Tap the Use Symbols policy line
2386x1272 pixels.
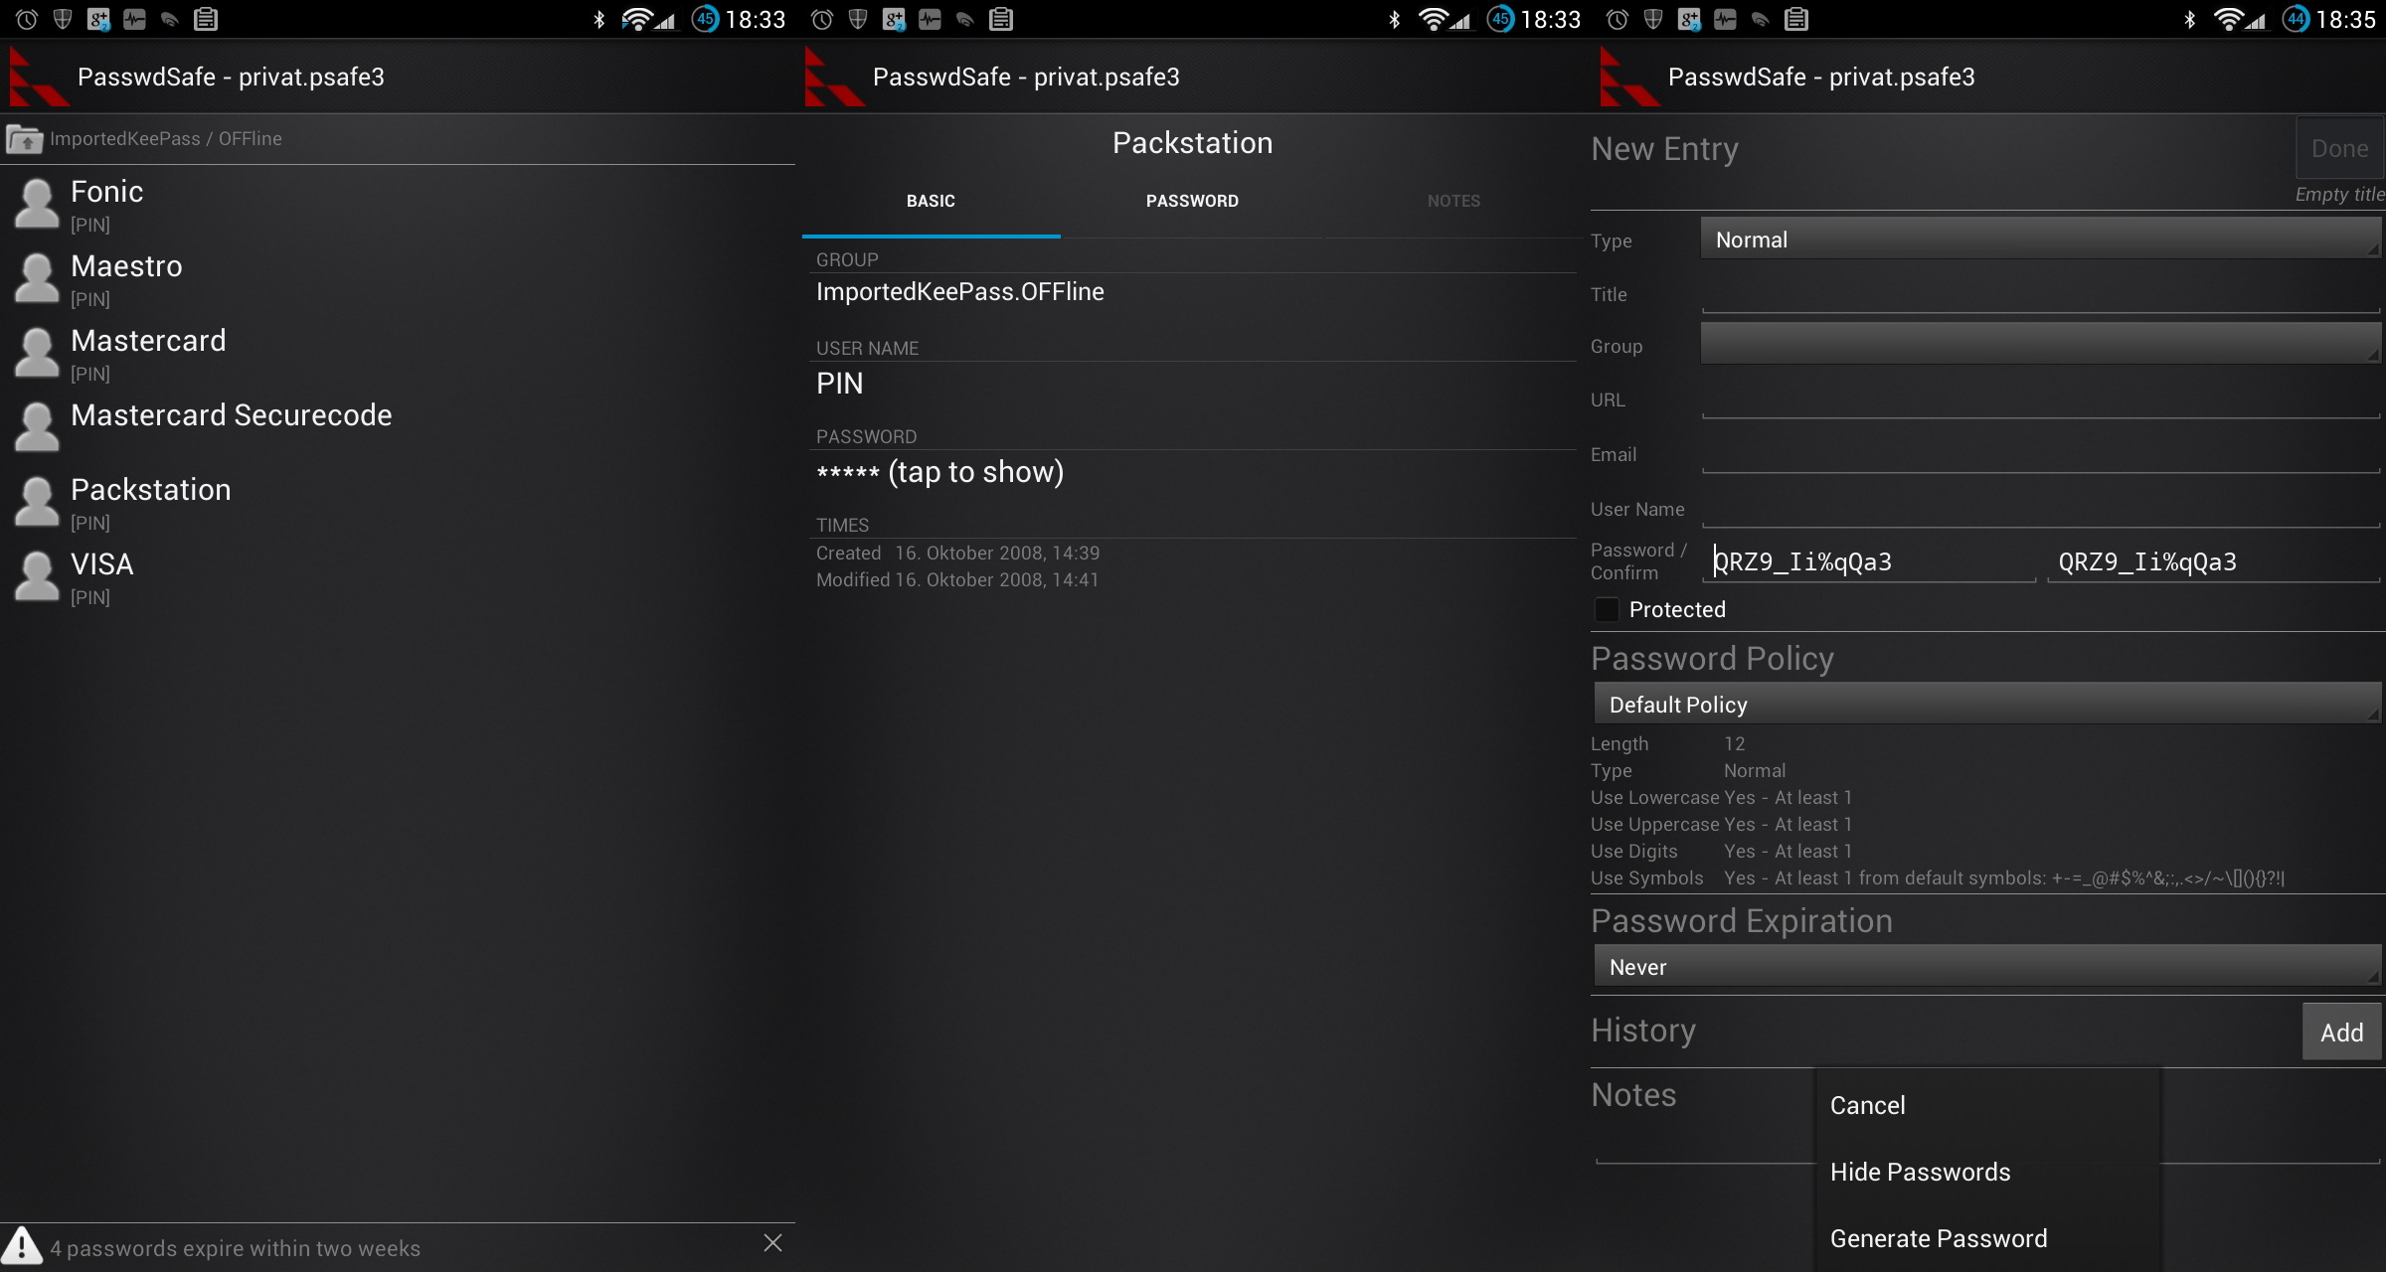click(x=1938, y=877)
